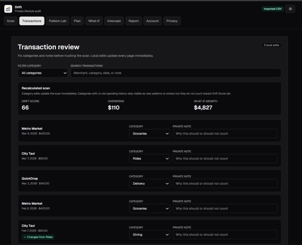302x245 pixels.
Task: Click the Transaction review heading
Action: tap(48, 47)
